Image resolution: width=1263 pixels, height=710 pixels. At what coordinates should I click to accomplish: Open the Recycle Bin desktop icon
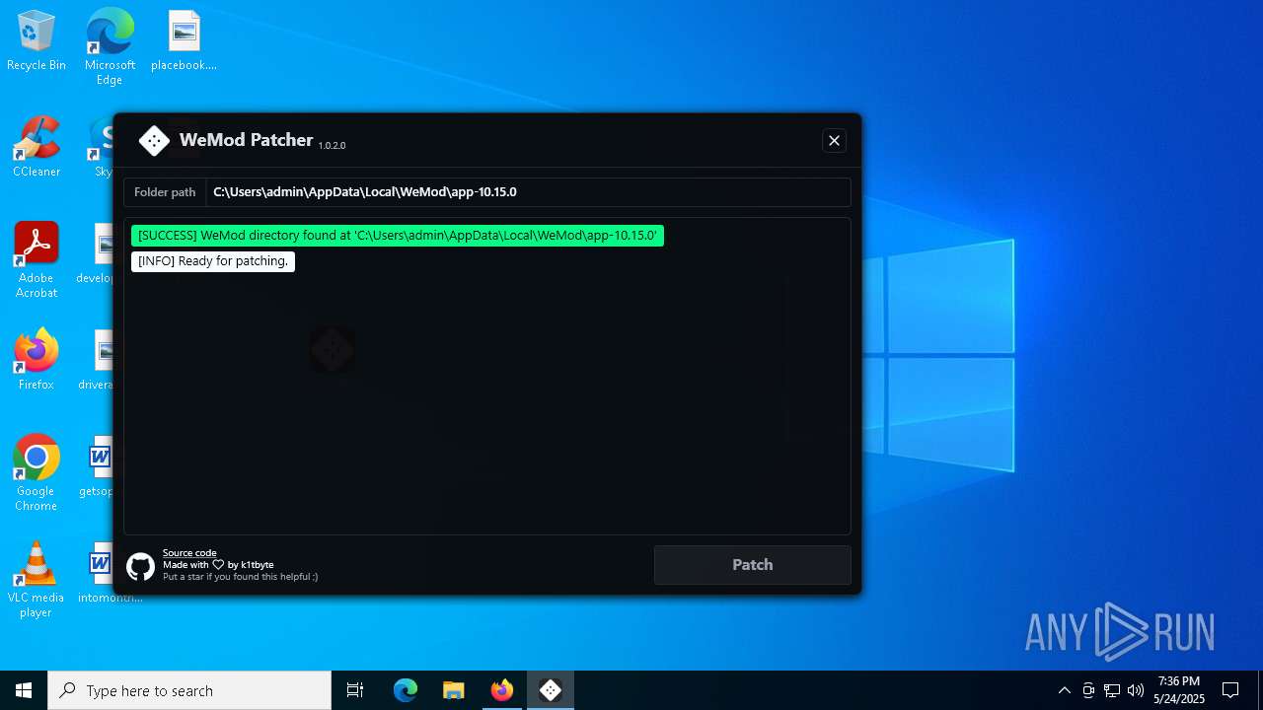tap(37, 41)
